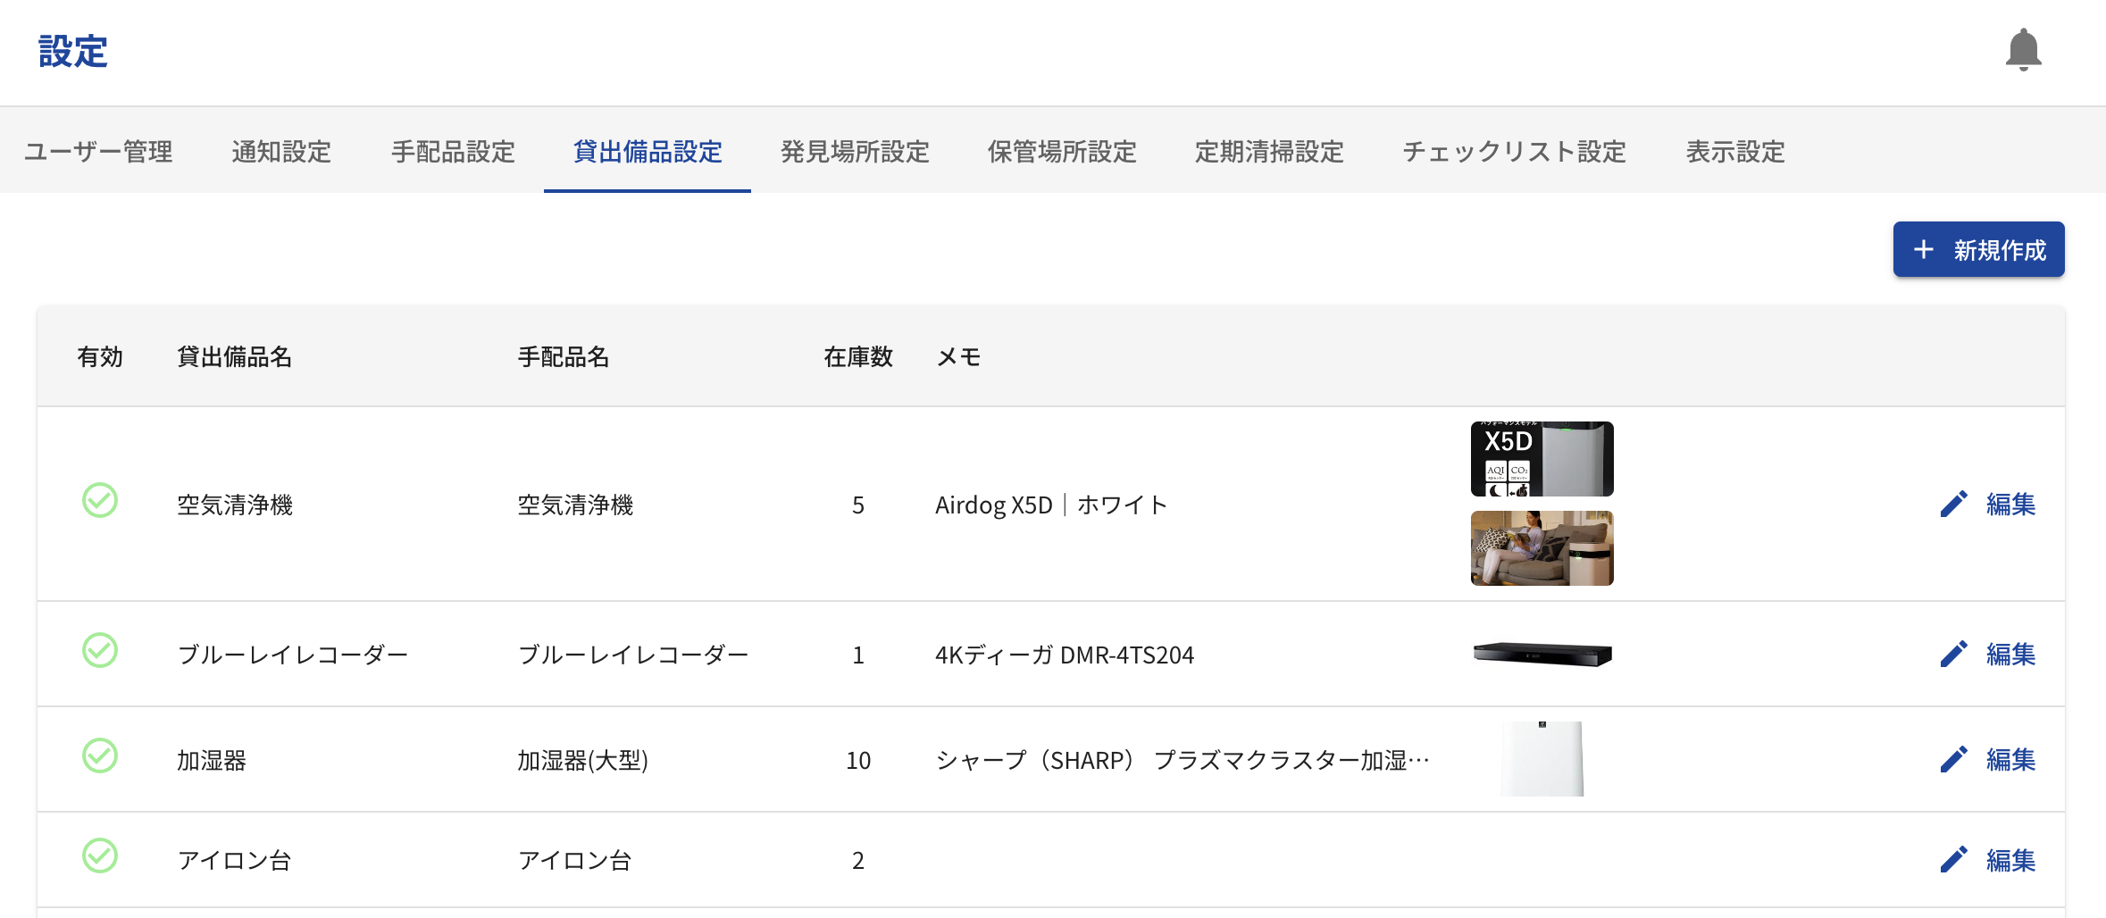Open the SHARP humidifier thumbnail
Image resolution: width=2106 pixels, height=918 pixels.
(x=1542, y=759)
